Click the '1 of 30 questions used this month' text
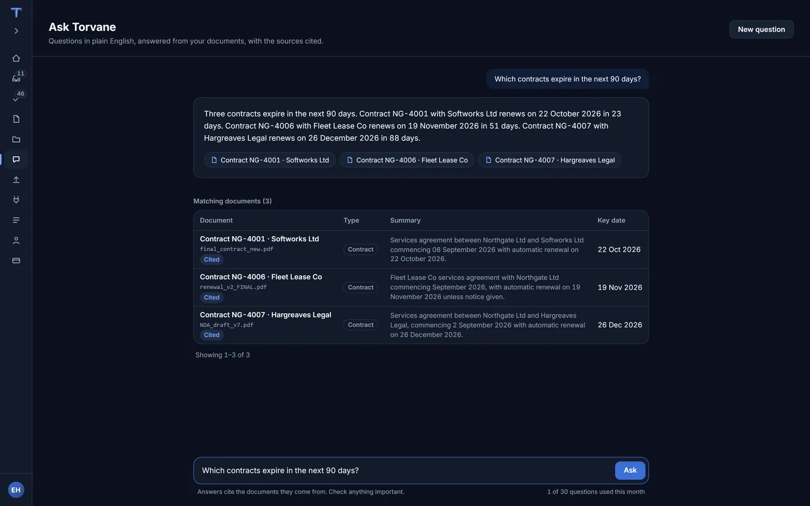 click(x=596, y=492)
